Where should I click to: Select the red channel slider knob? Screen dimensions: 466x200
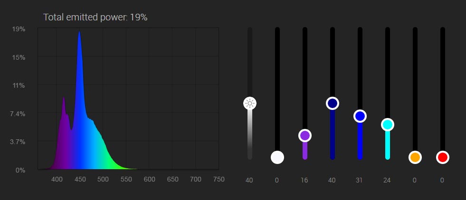(443, 157)
